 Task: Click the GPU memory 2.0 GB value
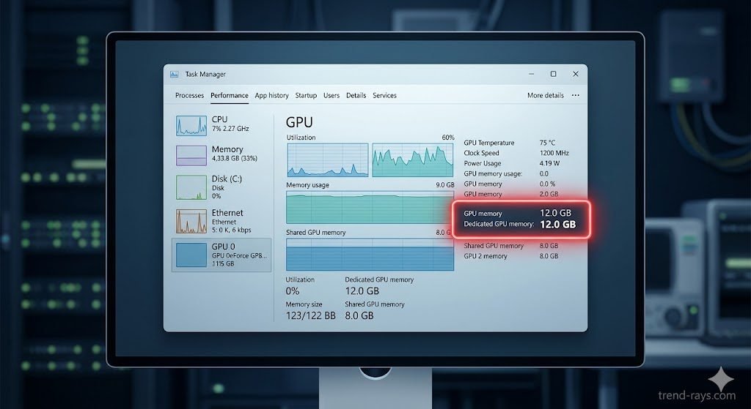[549, 195]
